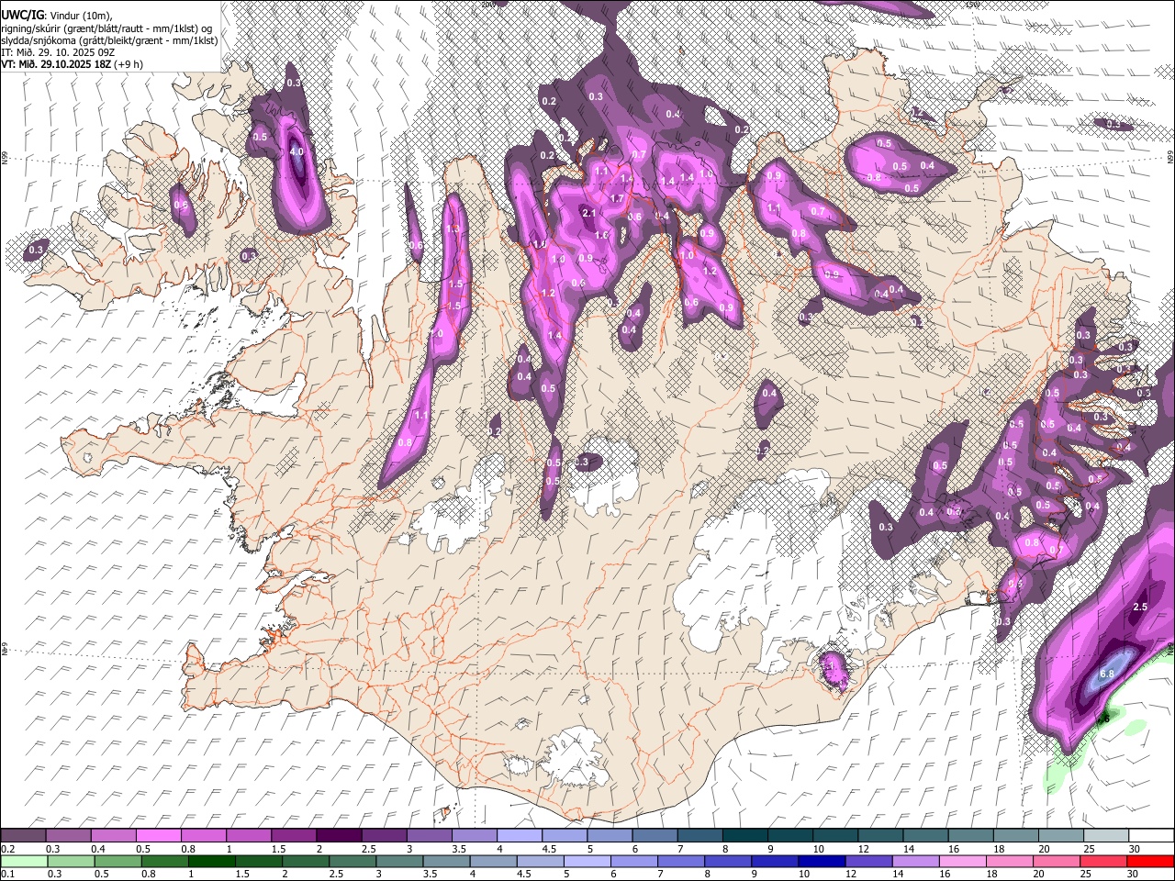Screen dimensions: 1175x881
Task: Select top-row legend swatch starting at 16
Action: [x=971, y=835]
